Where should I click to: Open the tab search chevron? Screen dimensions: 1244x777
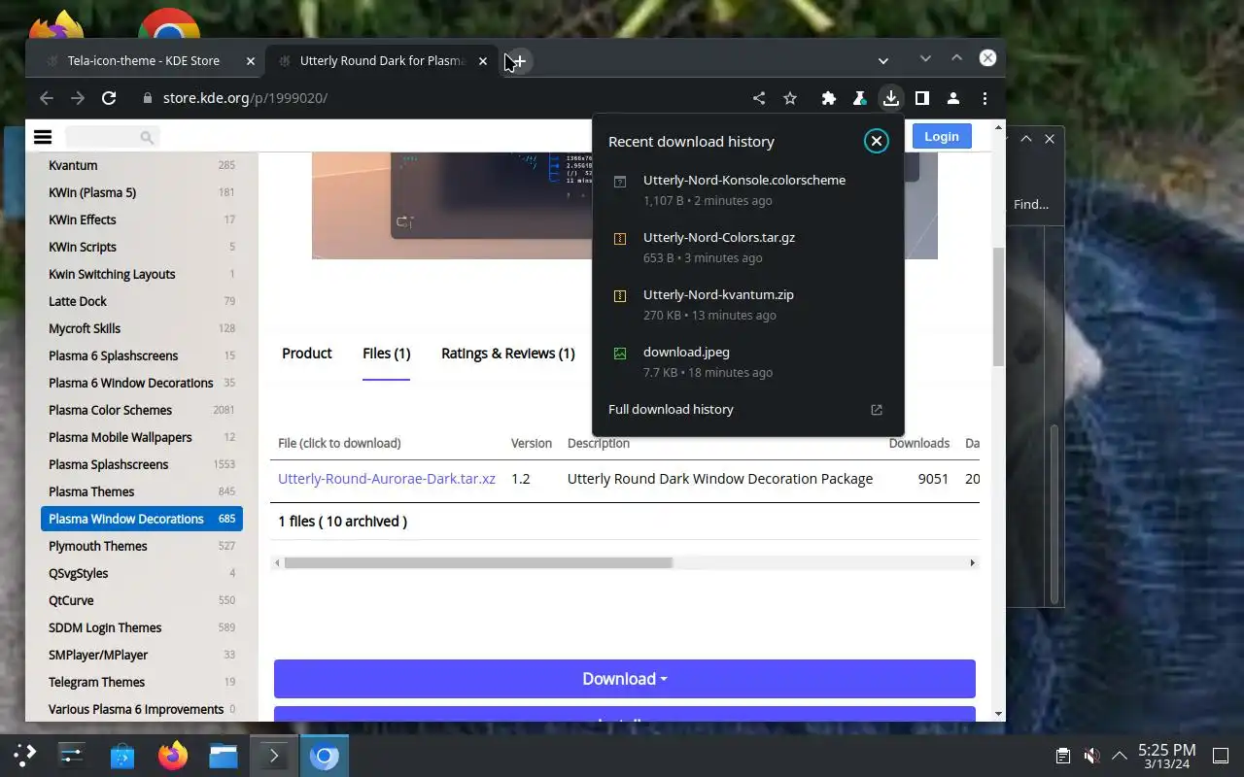point(882,60)
